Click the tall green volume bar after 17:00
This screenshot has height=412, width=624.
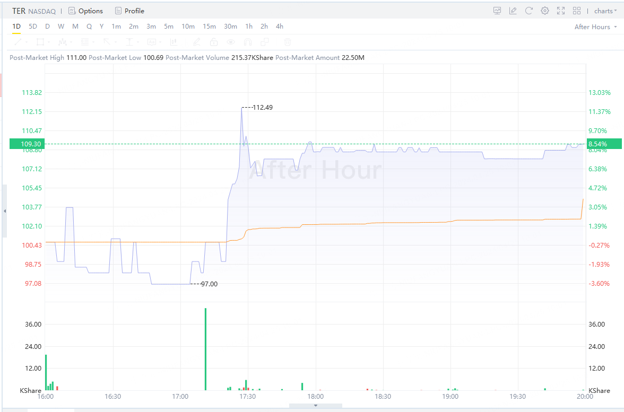click(206, 349)
